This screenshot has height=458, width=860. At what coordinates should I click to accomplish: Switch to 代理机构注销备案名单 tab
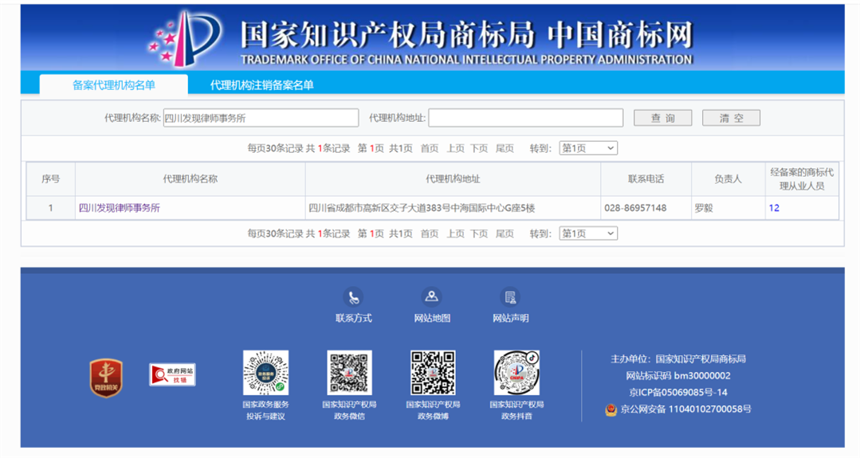[261, 85]
